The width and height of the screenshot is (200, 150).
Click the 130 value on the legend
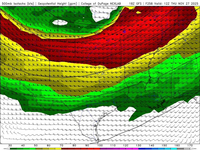point(139,145)
